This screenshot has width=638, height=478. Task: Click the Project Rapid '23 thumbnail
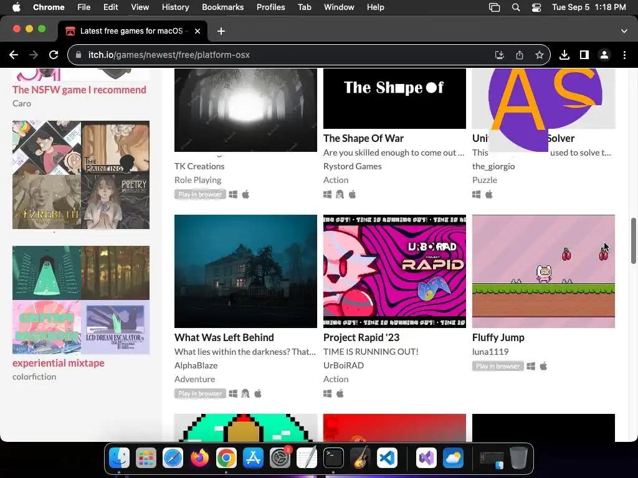coord(394,271)
